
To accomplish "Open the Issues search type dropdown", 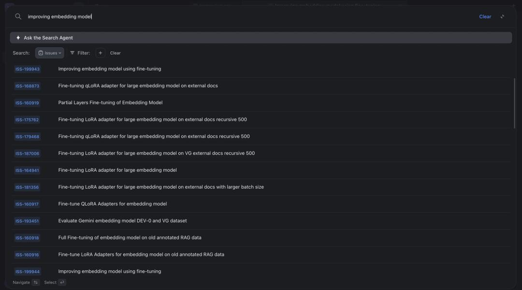I will pyautogui.click(x=50, y=53).
